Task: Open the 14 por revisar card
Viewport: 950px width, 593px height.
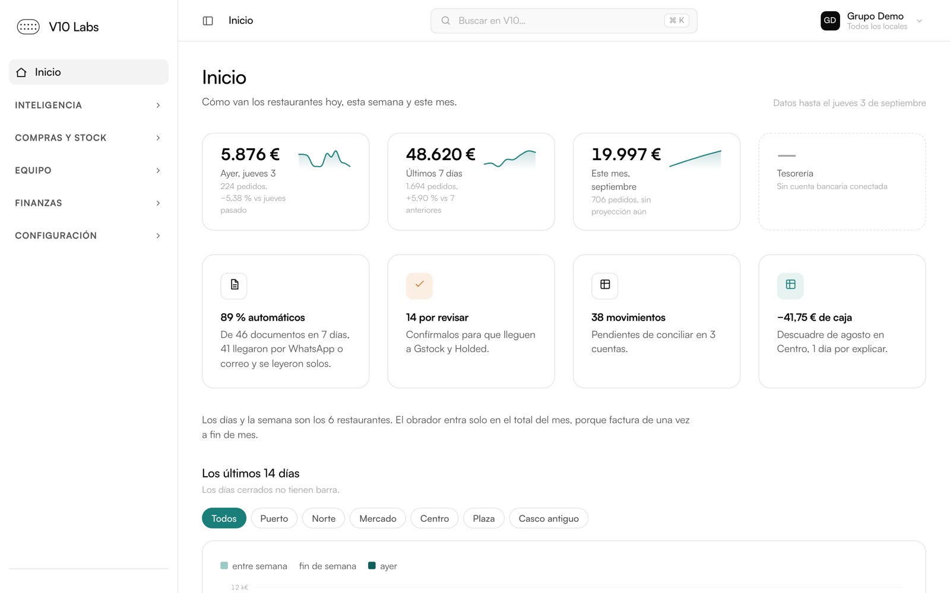Action: (x=471, y=321)
